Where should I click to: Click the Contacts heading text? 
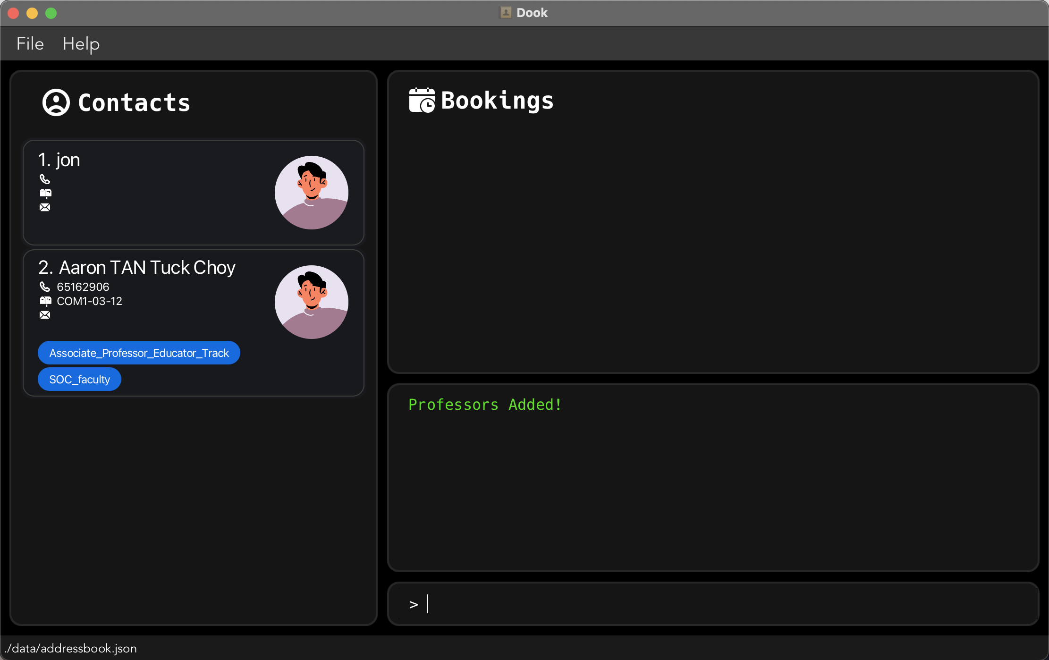point(134,102)
